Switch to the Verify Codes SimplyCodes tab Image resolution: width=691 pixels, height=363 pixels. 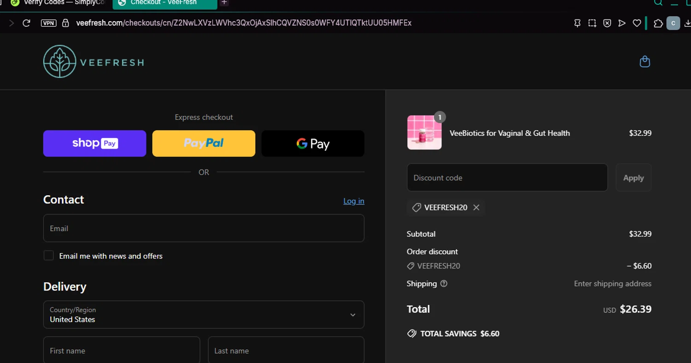pos(58,3)
